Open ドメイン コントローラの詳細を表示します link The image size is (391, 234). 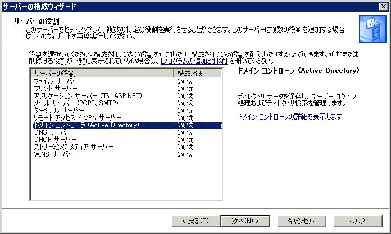tap(289, 116)
